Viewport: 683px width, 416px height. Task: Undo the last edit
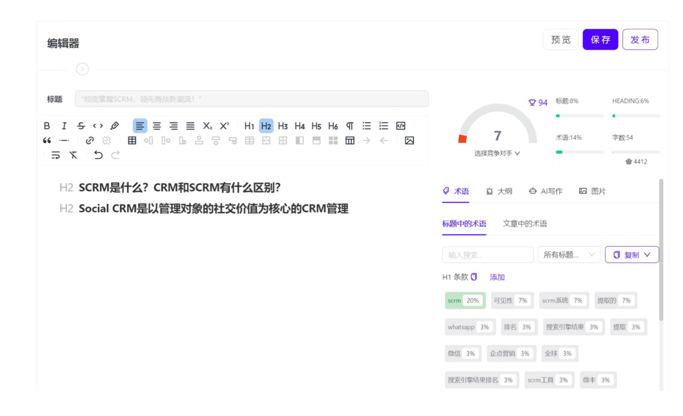(x=98, y=155)
